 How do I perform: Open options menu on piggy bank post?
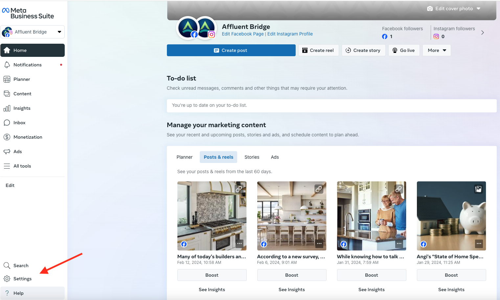(479, 244)
